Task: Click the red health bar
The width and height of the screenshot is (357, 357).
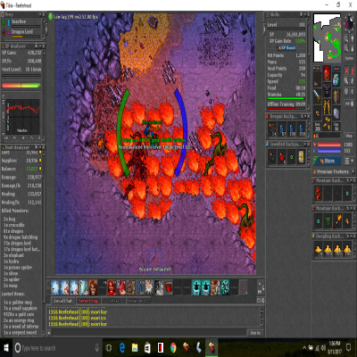Action: pos(329,145)
